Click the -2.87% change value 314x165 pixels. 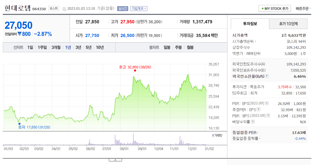point(43,34)
